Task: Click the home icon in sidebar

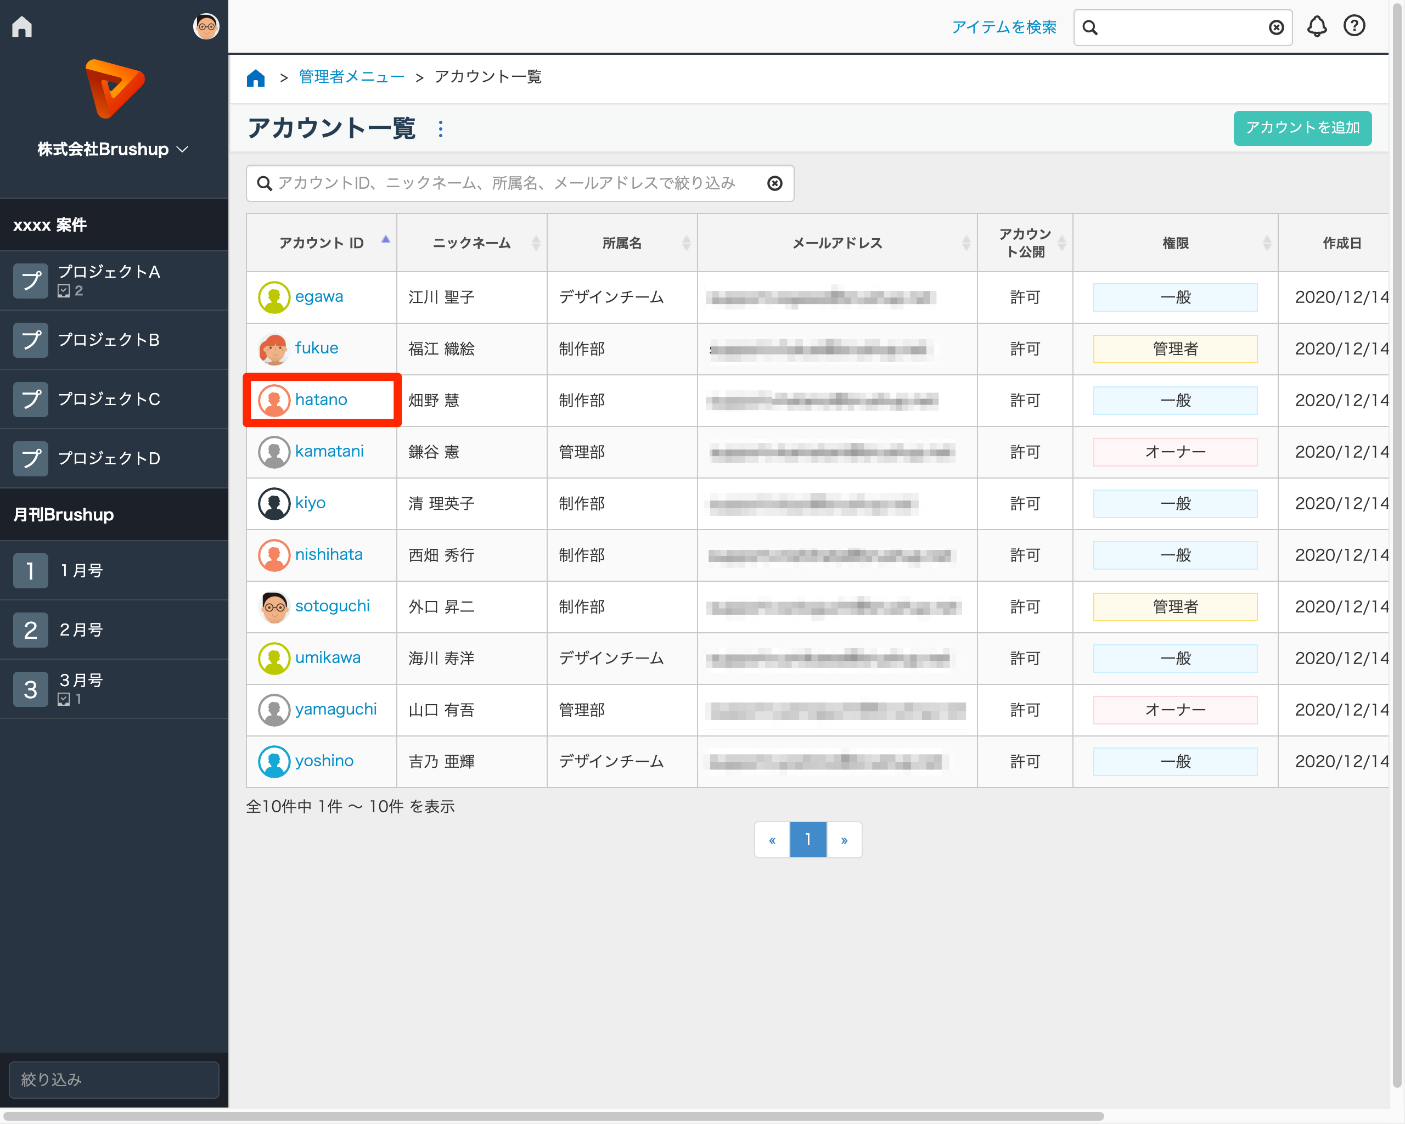Action: coord(21,27)
